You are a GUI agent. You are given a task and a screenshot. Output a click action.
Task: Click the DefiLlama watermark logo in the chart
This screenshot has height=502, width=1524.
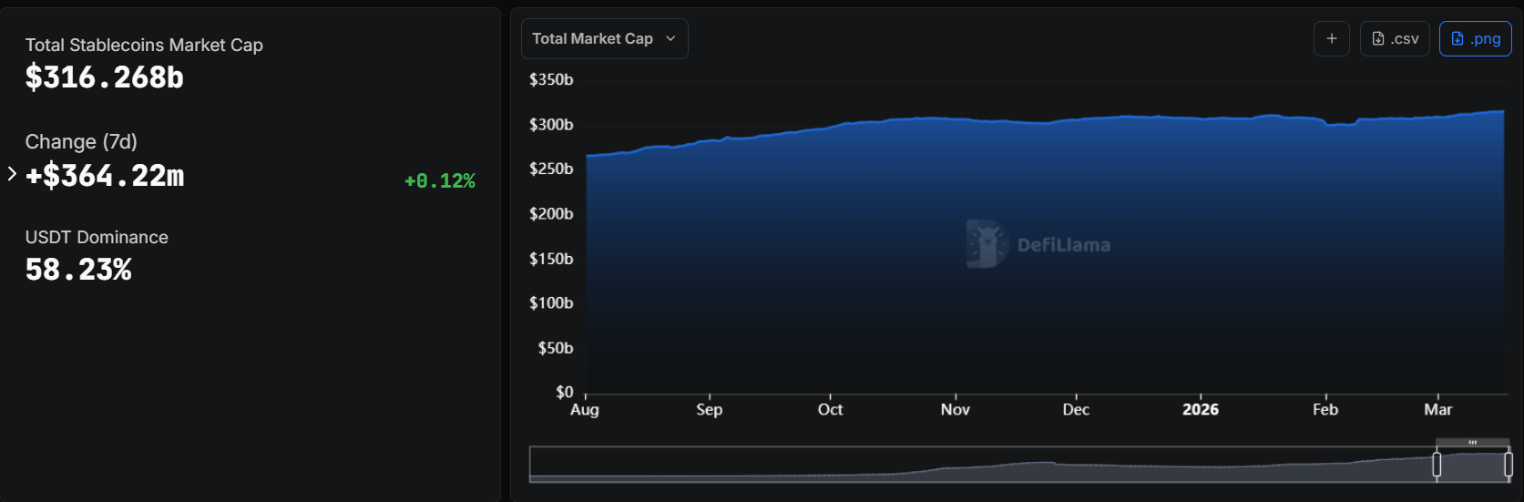[986, 244]
